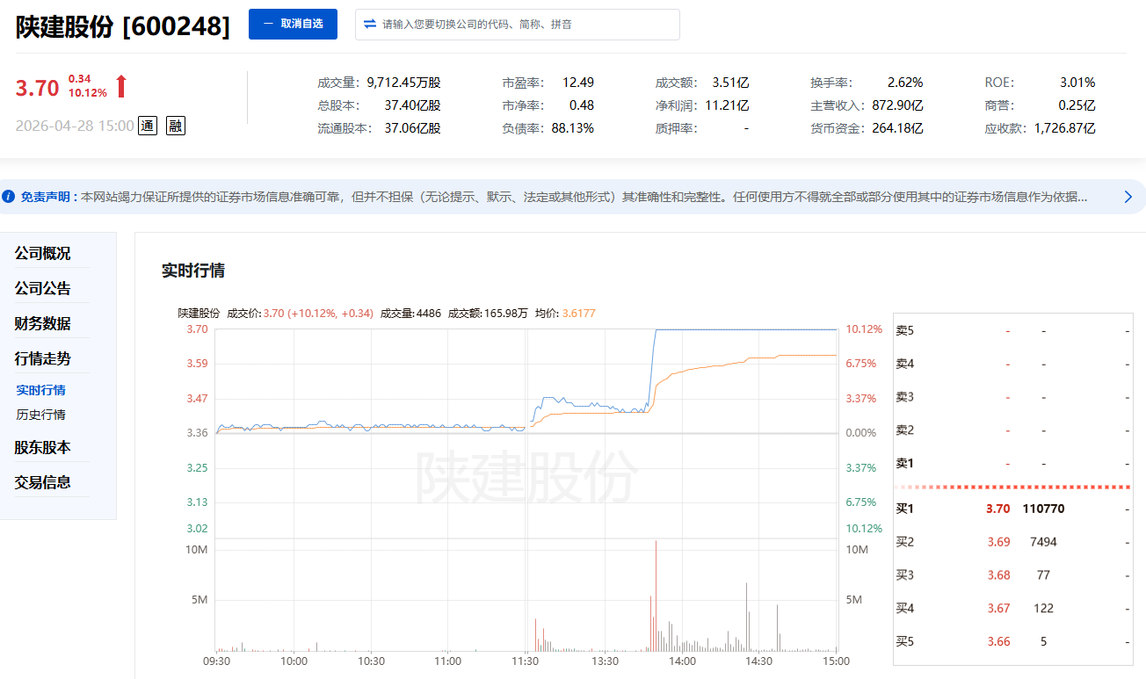Select 历史行情 submenu item
This screenshot has width=1146, height=679.
click(x=40, y=415)
